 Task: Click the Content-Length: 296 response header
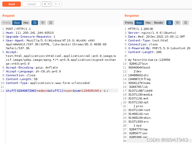point(145,52)
